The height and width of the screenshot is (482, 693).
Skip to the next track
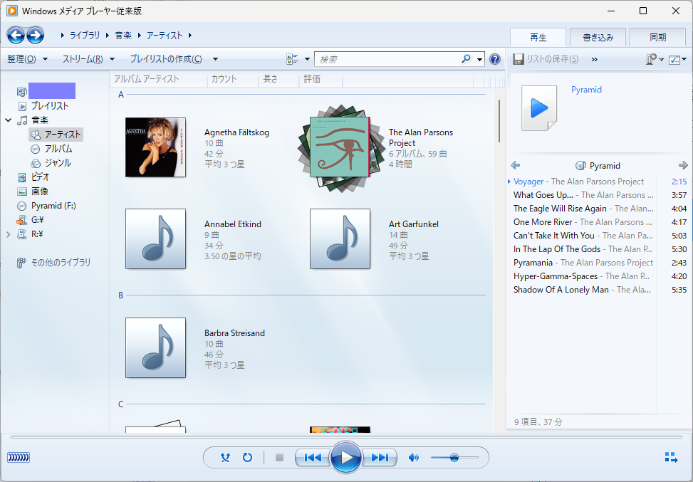379,457
